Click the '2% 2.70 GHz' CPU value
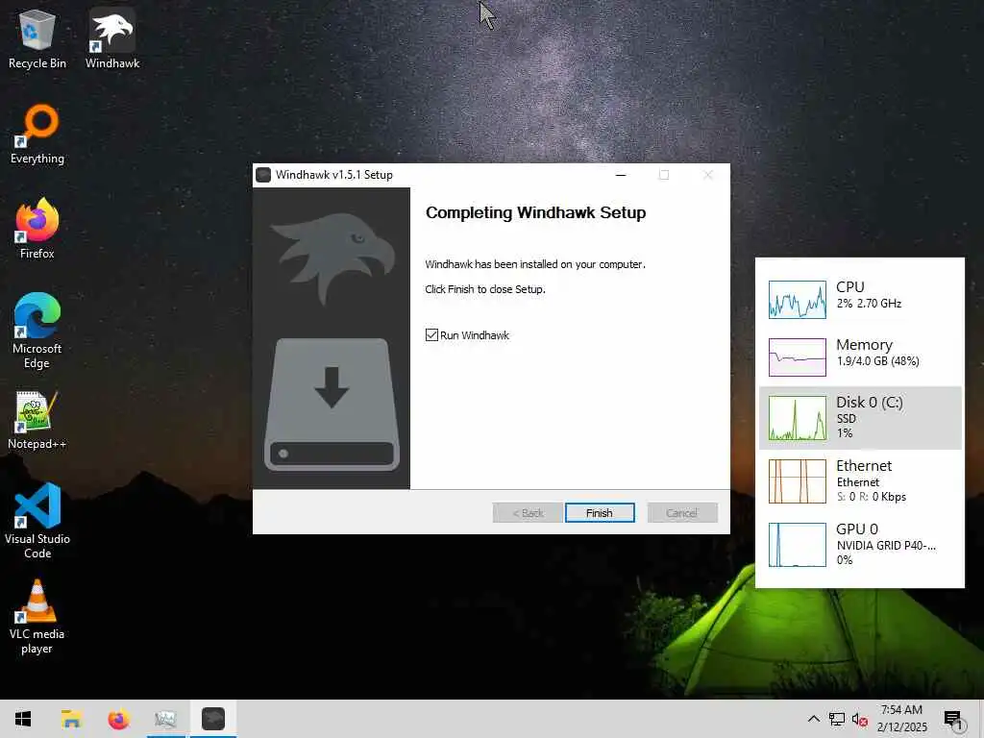 point(869,304)
